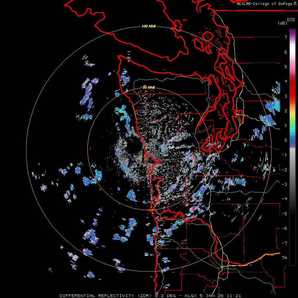Click the 100 NMI range ring label

pos(149,26)
